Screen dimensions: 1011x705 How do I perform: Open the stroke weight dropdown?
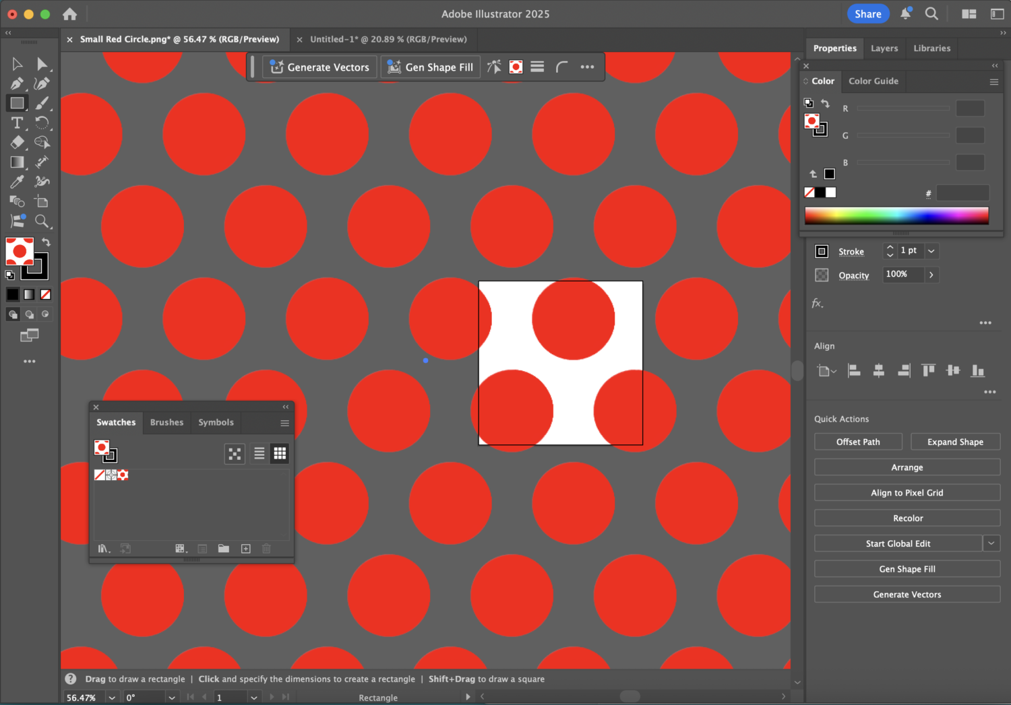coord(931,250)
